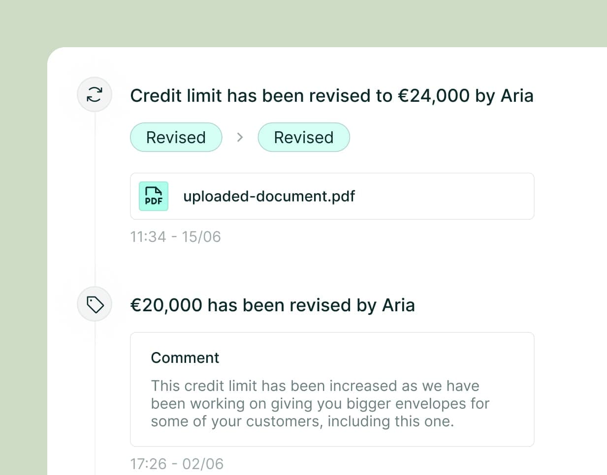Open the uploaded-document.pdf file name
The width and height of the screenshot is (607, 475).
269,196
